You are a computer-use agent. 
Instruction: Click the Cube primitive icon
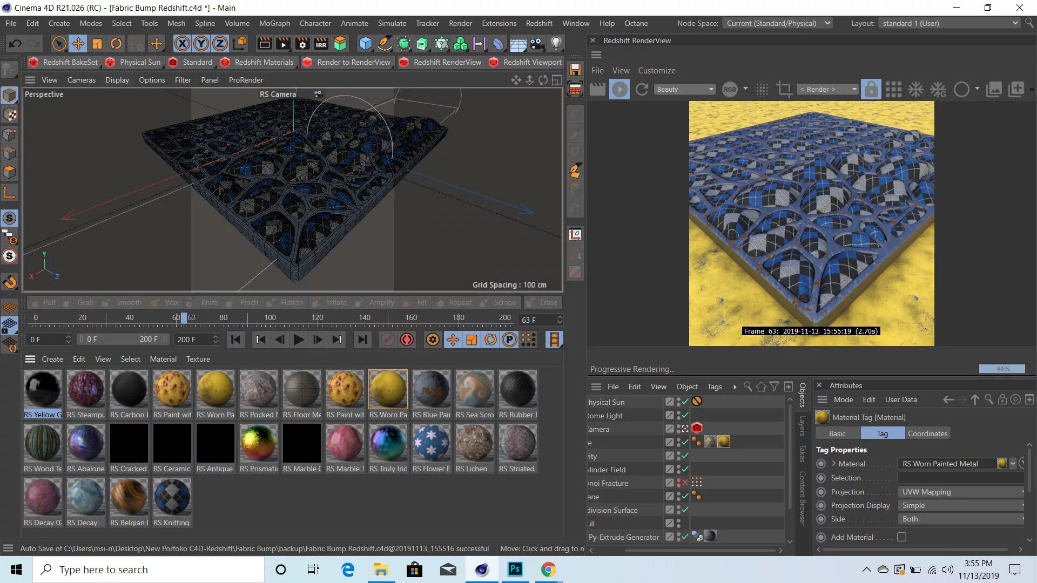coord(366,43)
